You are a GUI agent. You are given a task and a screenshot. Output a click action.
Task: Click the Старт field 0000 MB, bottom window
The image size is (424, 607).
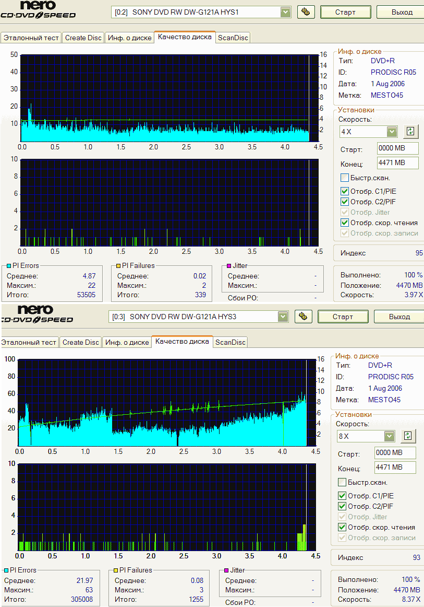[395, 453]
